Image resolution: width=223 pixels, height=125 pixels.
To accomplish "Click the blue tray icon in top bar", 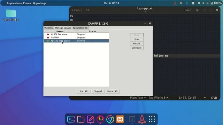I will coord(187,3).
